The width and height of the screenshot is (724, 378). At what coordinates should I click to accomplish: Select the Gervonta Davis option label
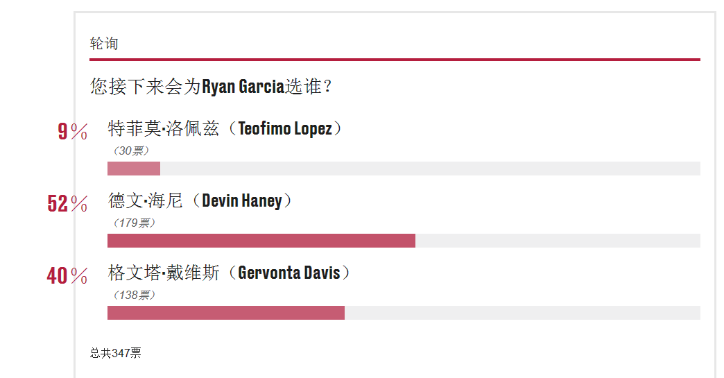[230, 273]
